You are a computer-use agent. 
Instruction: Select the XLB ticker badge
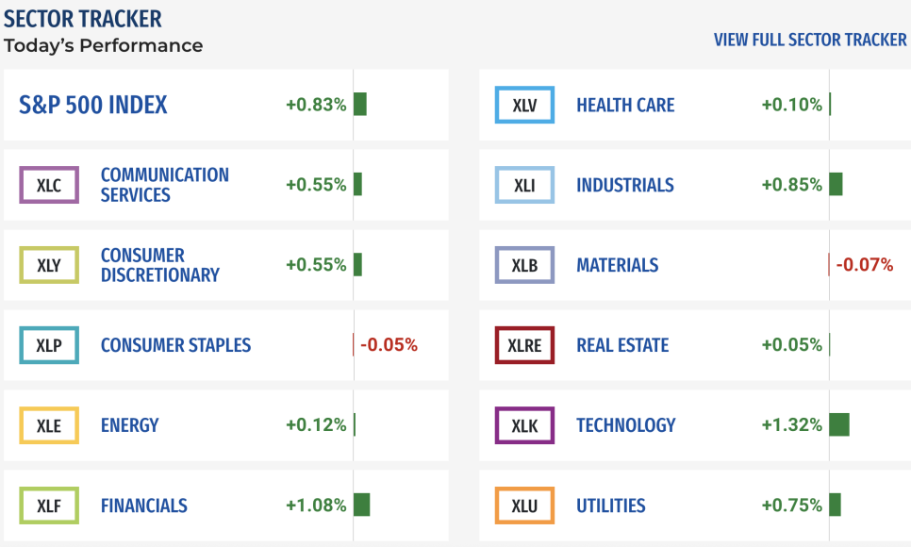coord(524,265)
